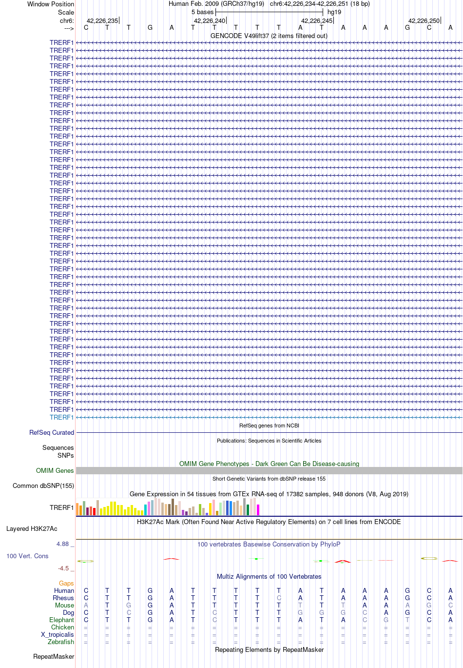Click the GENCODE V49lift37 track title
463x668 pixels.
(x=269, y=36)
